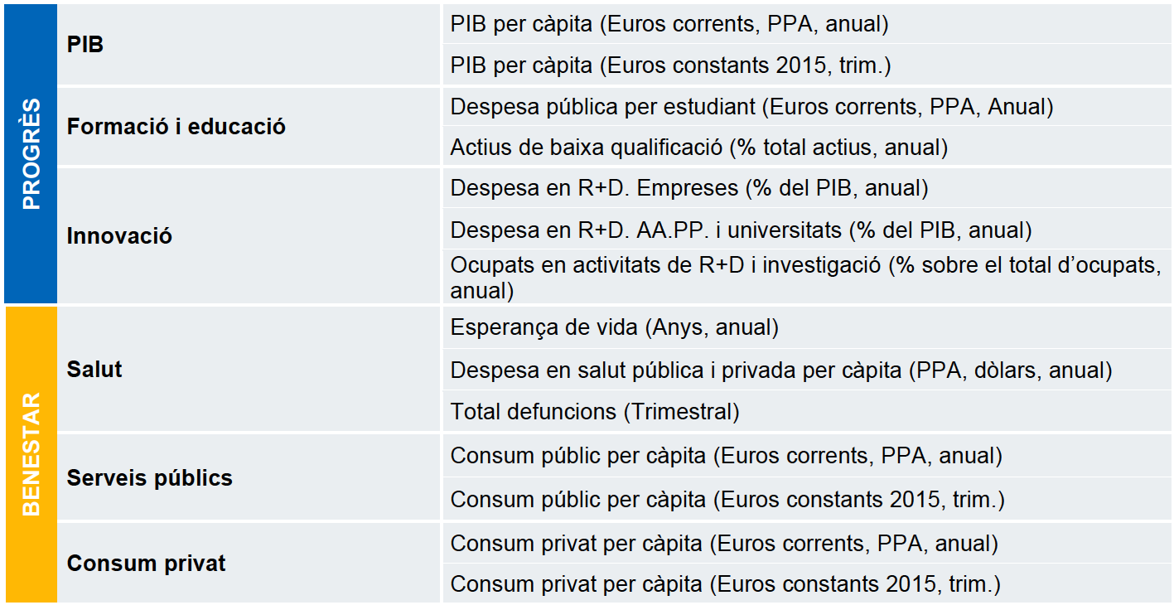The height and width of the screenshot is (605, 1174).
Task: Click Despesa pública per estudiant row
Action: click(807, 106)
